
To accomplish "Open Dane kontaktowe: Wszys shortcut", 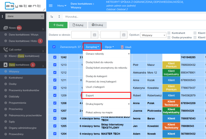I will (23, 35).
